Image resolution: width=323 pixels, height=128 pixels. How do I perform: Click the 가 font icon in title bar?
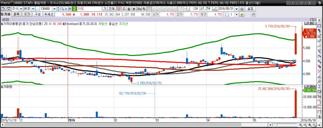tap(301, 3)
